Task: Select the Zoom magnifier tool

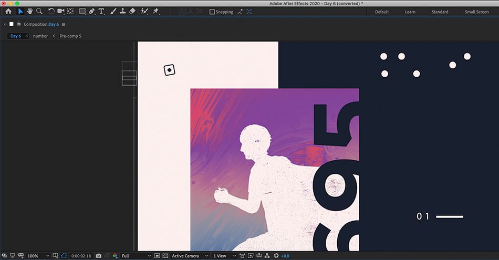Action: click(x=39, y=12)
